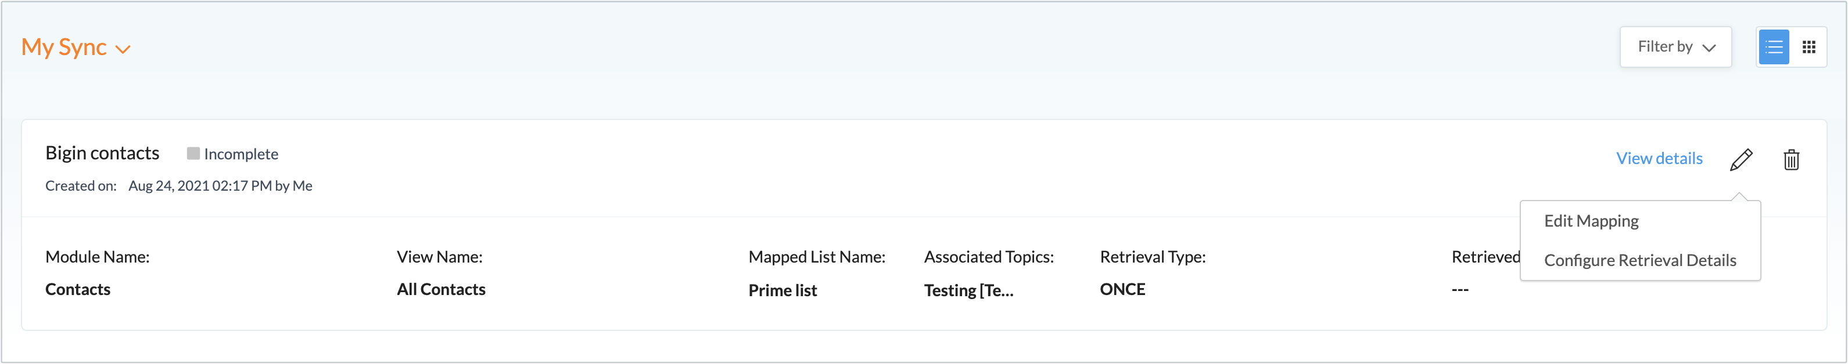Select Configure Retrieval Details option
The width and height of the screenshot is (1848, 364).
1640,260
